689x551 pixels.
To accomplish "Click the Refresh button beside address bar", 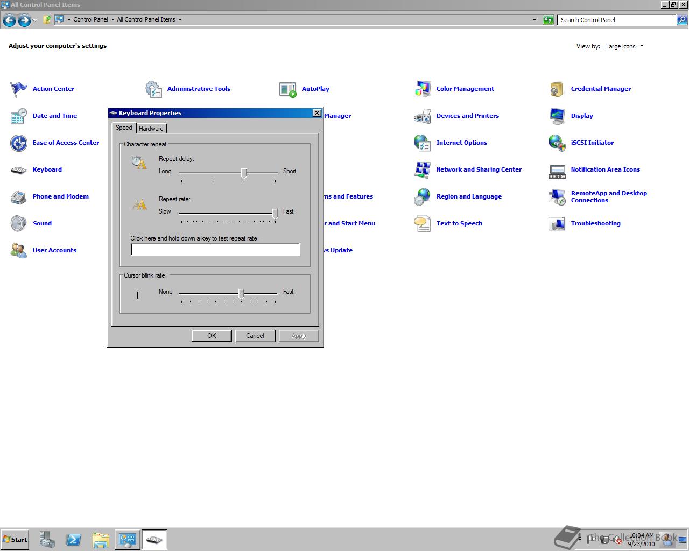I will pos(548,20).
